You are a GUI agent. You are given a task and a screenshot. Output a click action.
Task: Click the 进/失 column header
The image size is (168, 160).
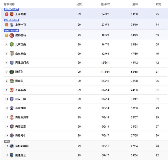coord(135,4)
